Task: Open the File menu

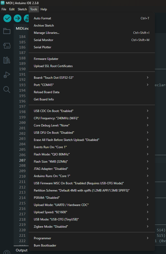Action: point(4,9)
